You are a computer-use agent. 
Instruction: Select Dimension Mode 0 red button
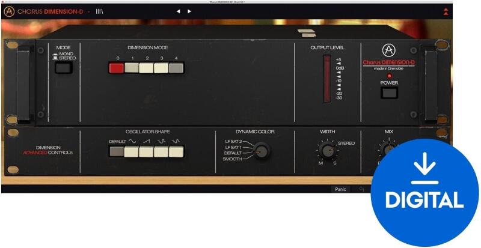(x=117, y=68)
